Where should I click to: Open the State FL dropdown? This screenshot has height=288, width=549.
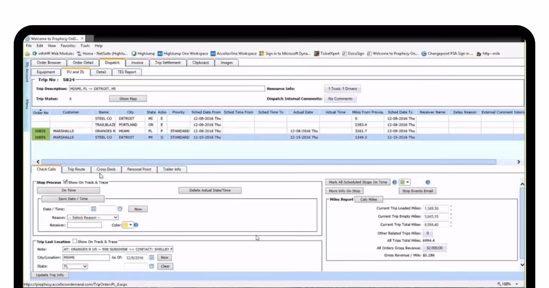pyautogui.click(x=75, y=266)
